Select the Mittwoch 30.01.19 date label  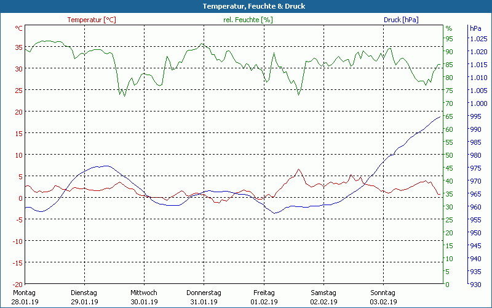144,298
